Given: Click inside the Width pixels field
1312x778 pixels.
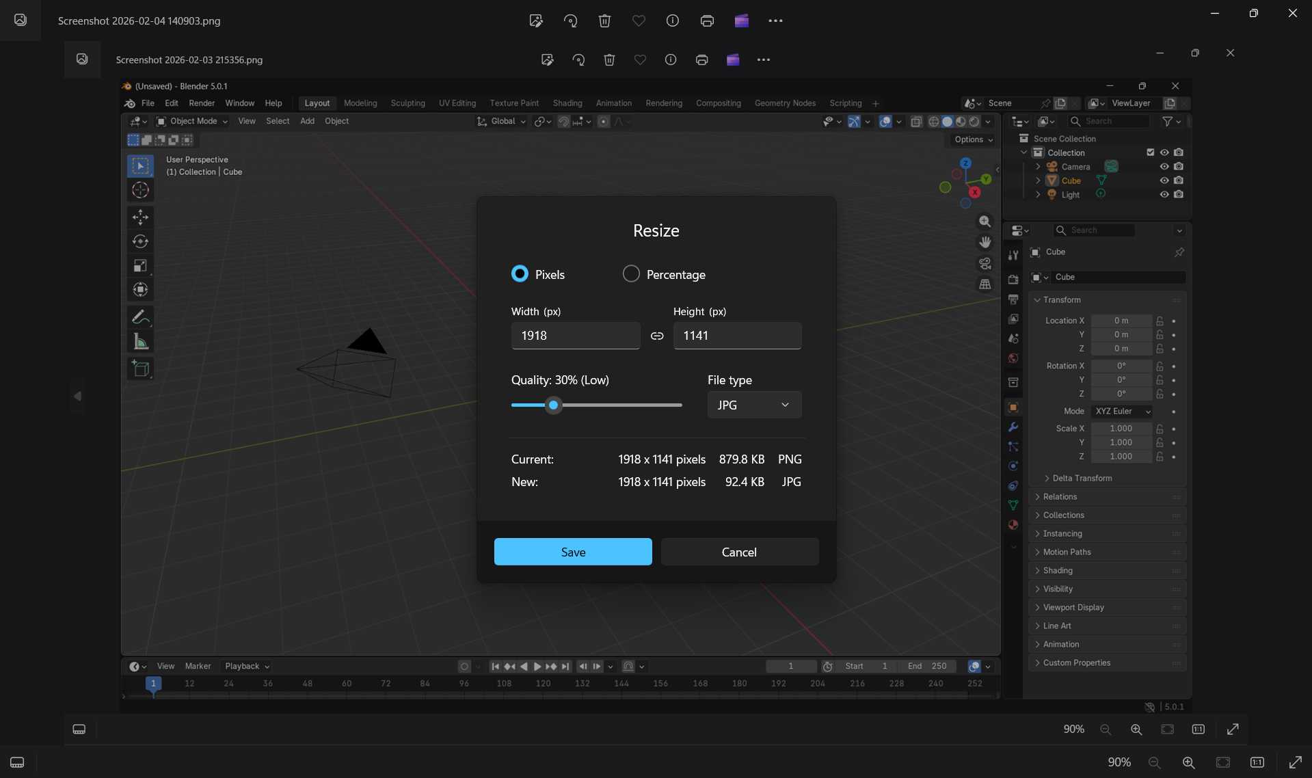Looking at the screenshot, I should click(x=575, y=336).
